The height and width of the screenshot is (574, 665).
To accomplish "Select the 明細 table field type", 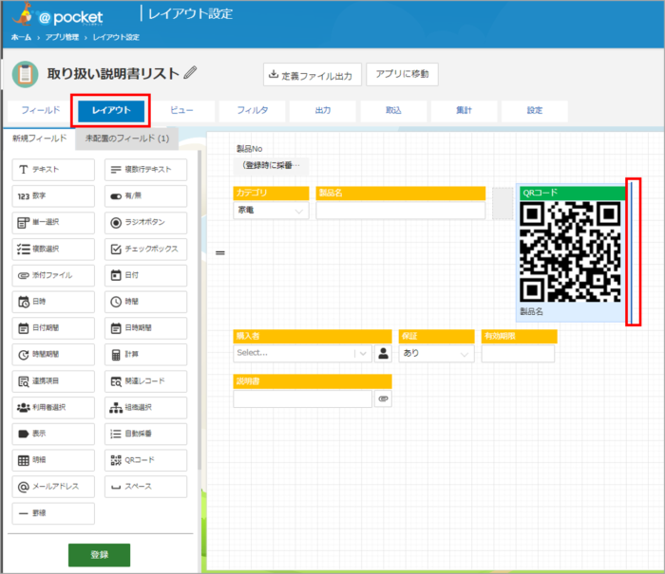I will (x=53, y=460).
